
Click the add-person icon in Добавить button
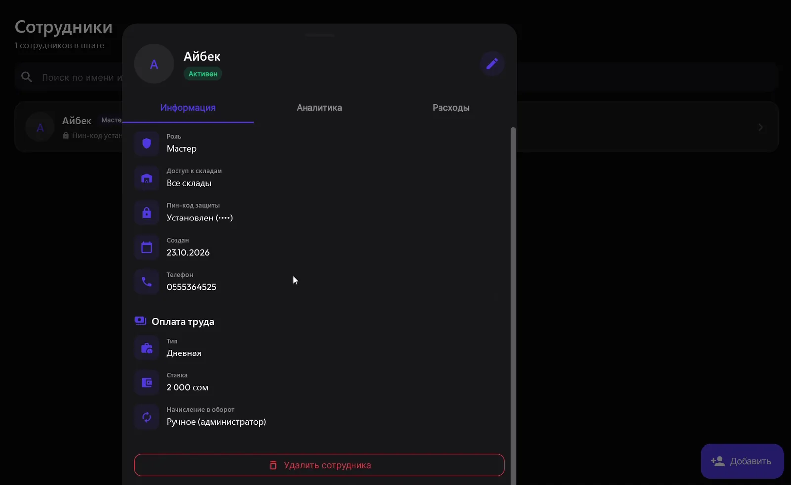717,461
